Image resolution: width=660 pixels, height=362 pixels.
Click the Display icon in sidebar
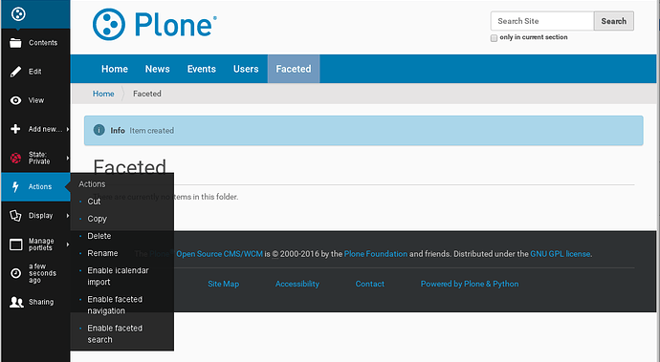pos(15,216)
